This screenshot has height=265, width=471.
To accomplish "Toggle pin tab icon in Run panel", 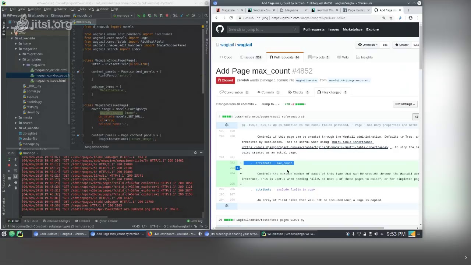I will tap(9, 185).
